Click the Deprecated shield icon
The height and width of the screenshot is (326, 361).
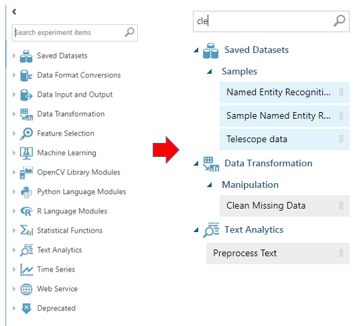26,309
